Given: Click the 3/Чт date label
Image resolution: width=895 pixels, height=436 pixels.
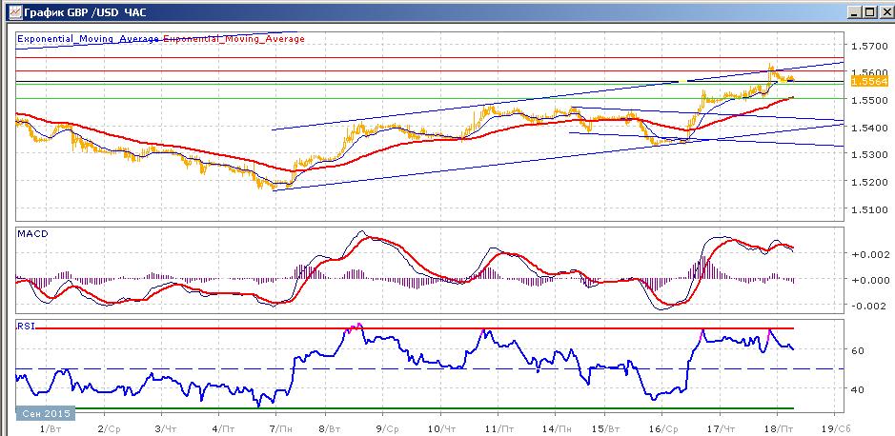Looking at the screenshot, I should pos(164,428).
